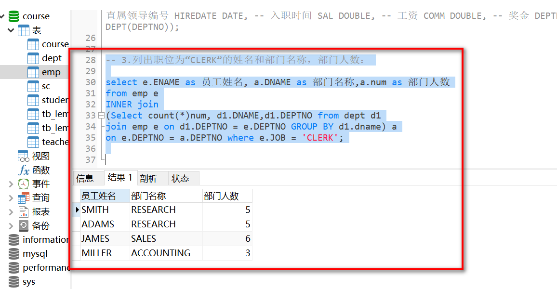
Task: Click the 视图 (Views) glasses icon
Action: (24, 156)
